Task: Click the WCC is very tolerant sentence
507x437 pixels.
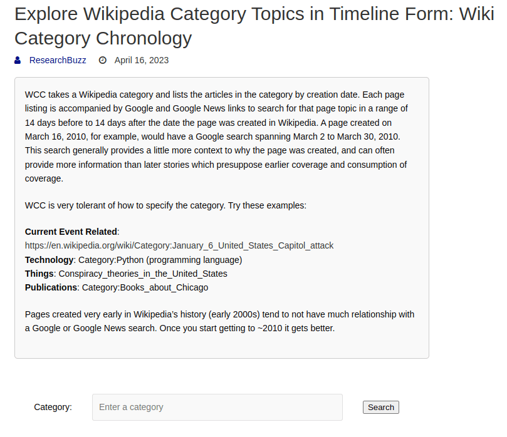Action: coord(165,205)
